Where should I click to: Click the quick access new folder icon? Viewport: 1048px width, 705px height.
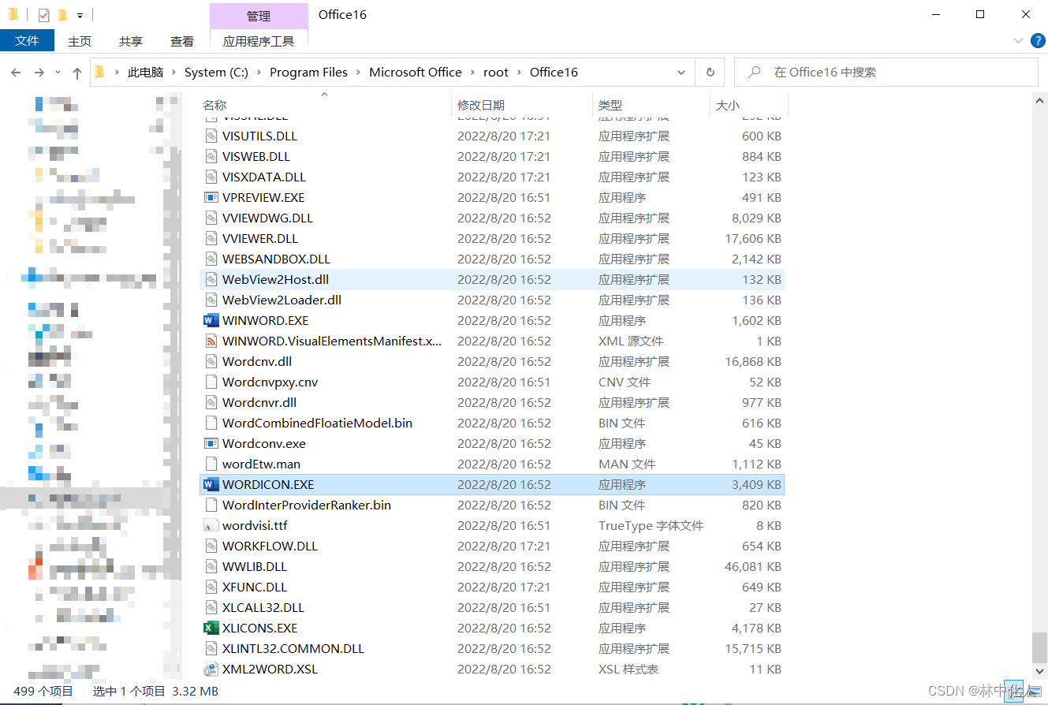coord(62,14)
